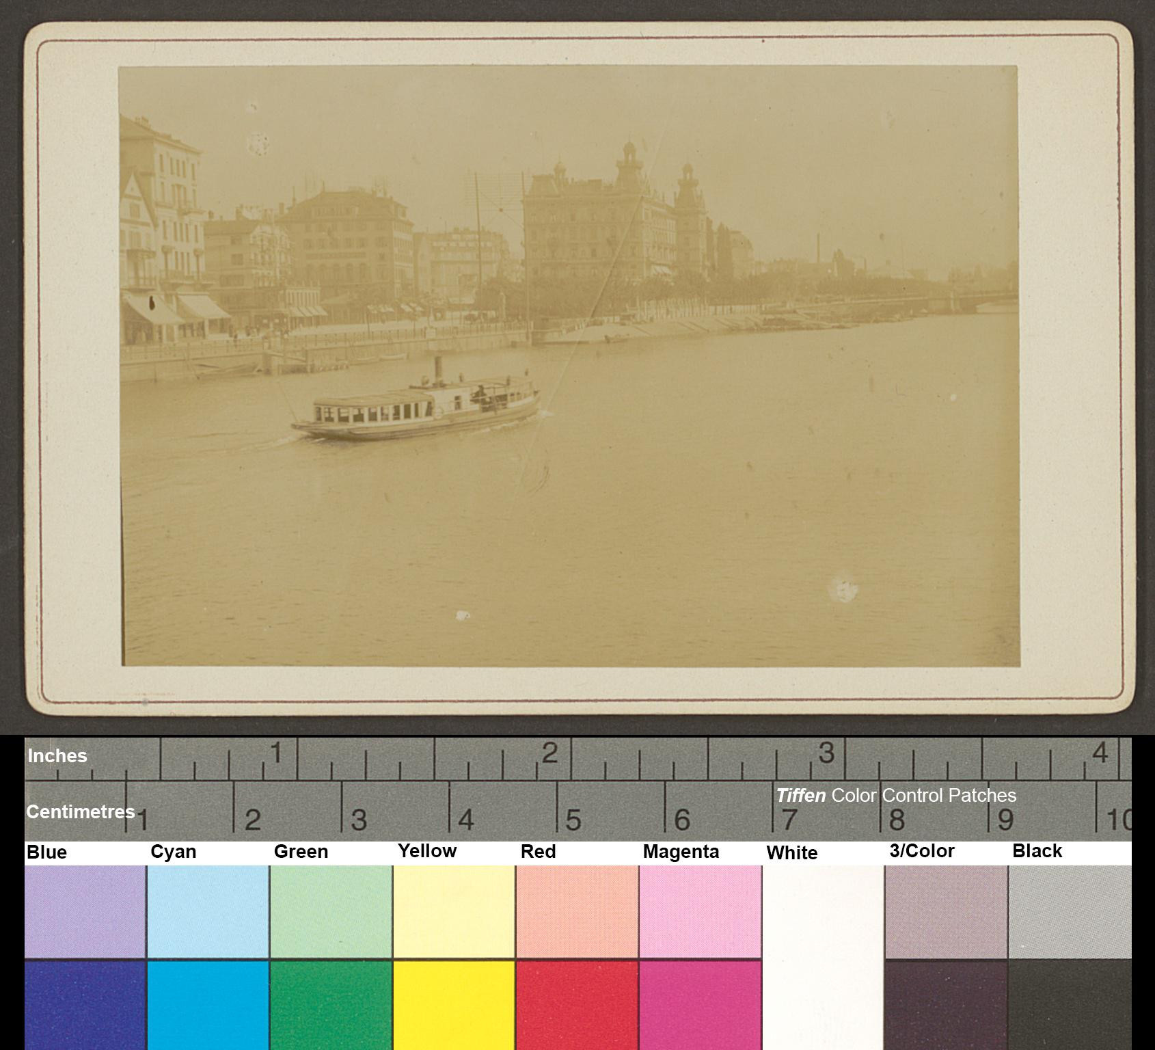This screenshot has width=1155, height=1050.
Task: Click the 'Green' label text
Action: 301,852
